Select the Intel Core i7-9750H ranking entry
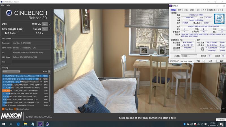This screenshot has width=226, height=127. click(25, 91)
